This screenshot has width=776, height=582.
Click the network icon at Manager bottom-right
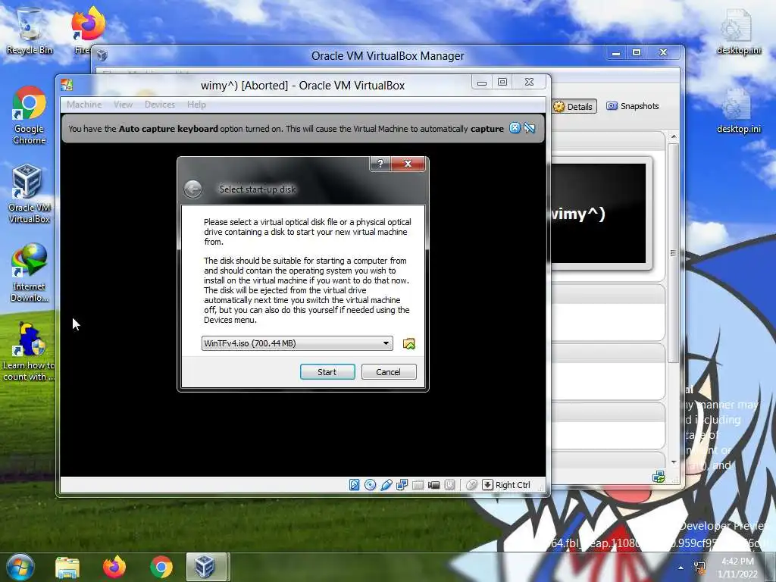coord(659,477)
